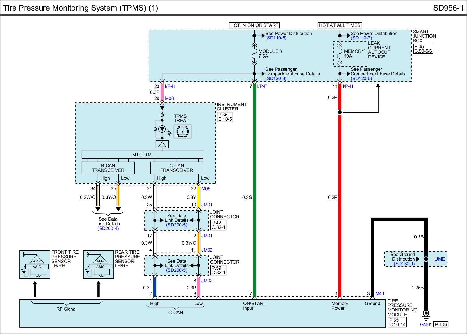Click the MODULE 3 7.5A fuse symbol
This screenshot has width=467, height=334.
pos(254,54)
